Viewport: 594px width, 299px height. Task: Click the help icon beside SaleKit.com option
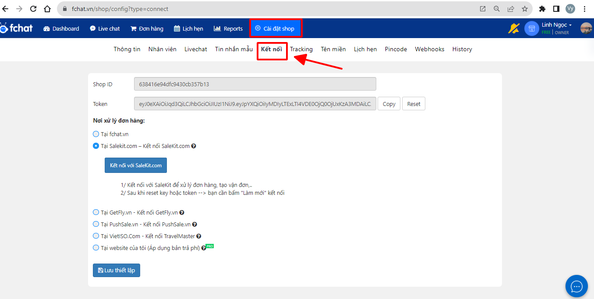click(x=194, y=146)
